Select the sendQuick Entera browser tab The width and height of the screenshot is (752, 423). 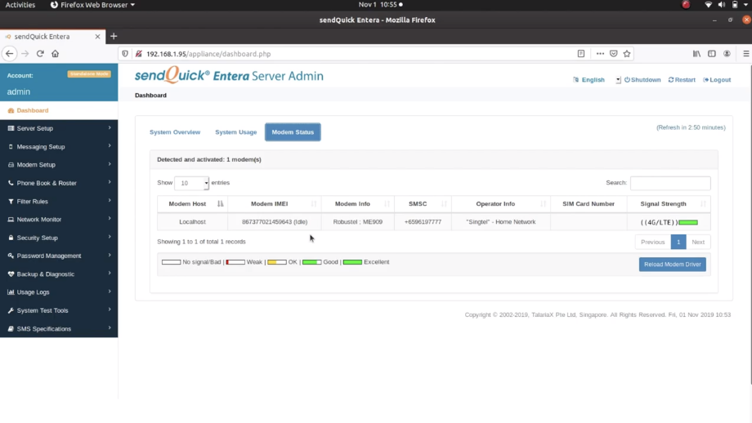[51, 37]
